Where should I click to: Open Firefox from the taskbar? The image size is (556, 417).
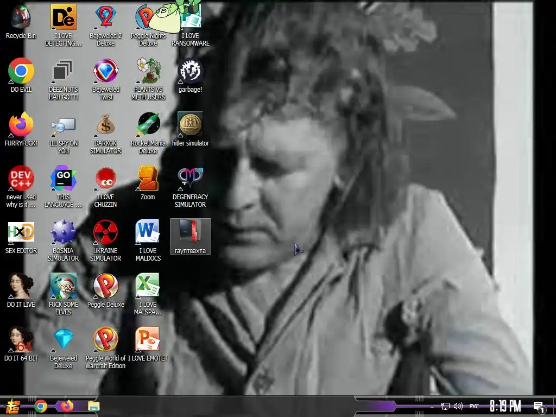click(67, 406)
